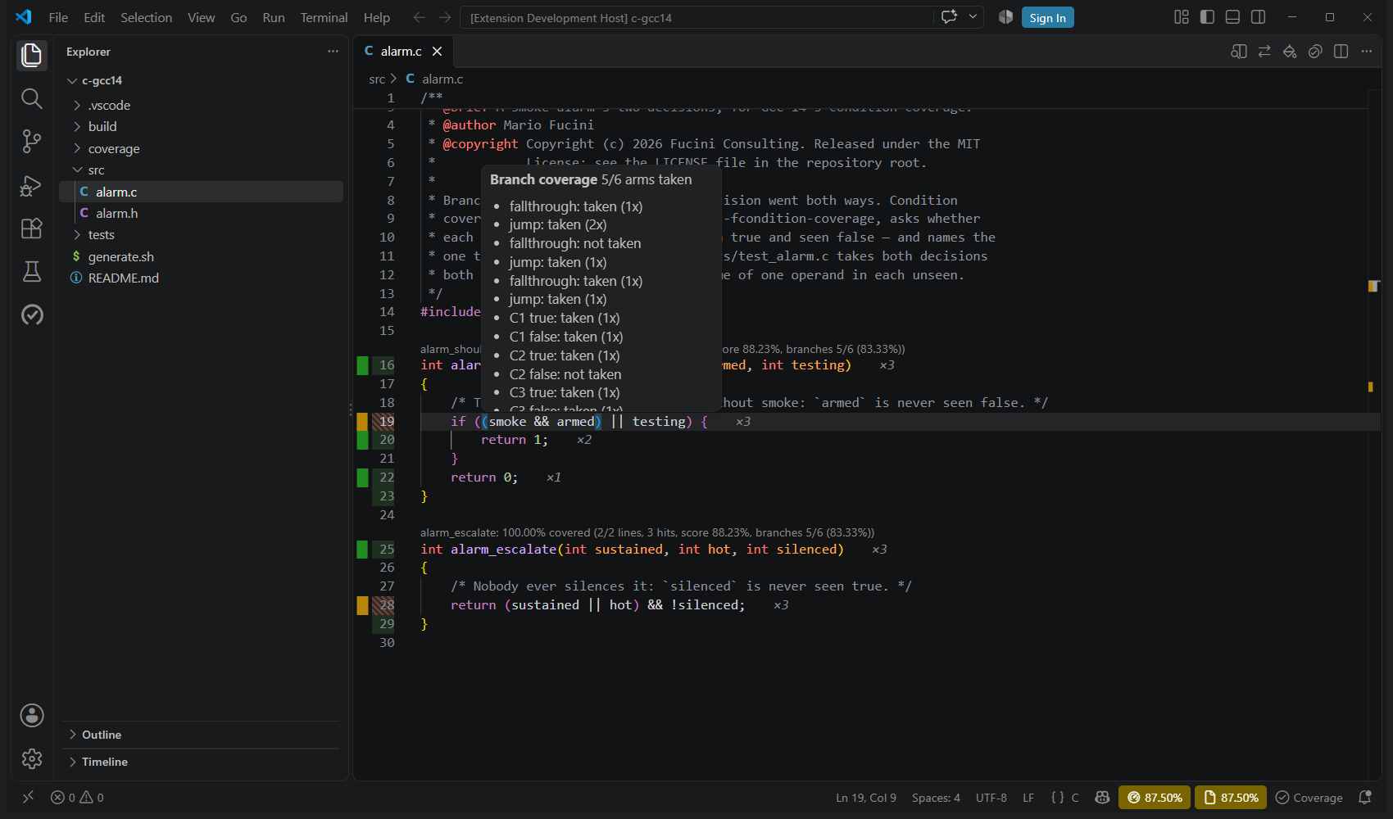The width and height of the screenshot is (1393, 819).
Task: Toggle the bottom panel visibility
Action: coord(1232,17)
